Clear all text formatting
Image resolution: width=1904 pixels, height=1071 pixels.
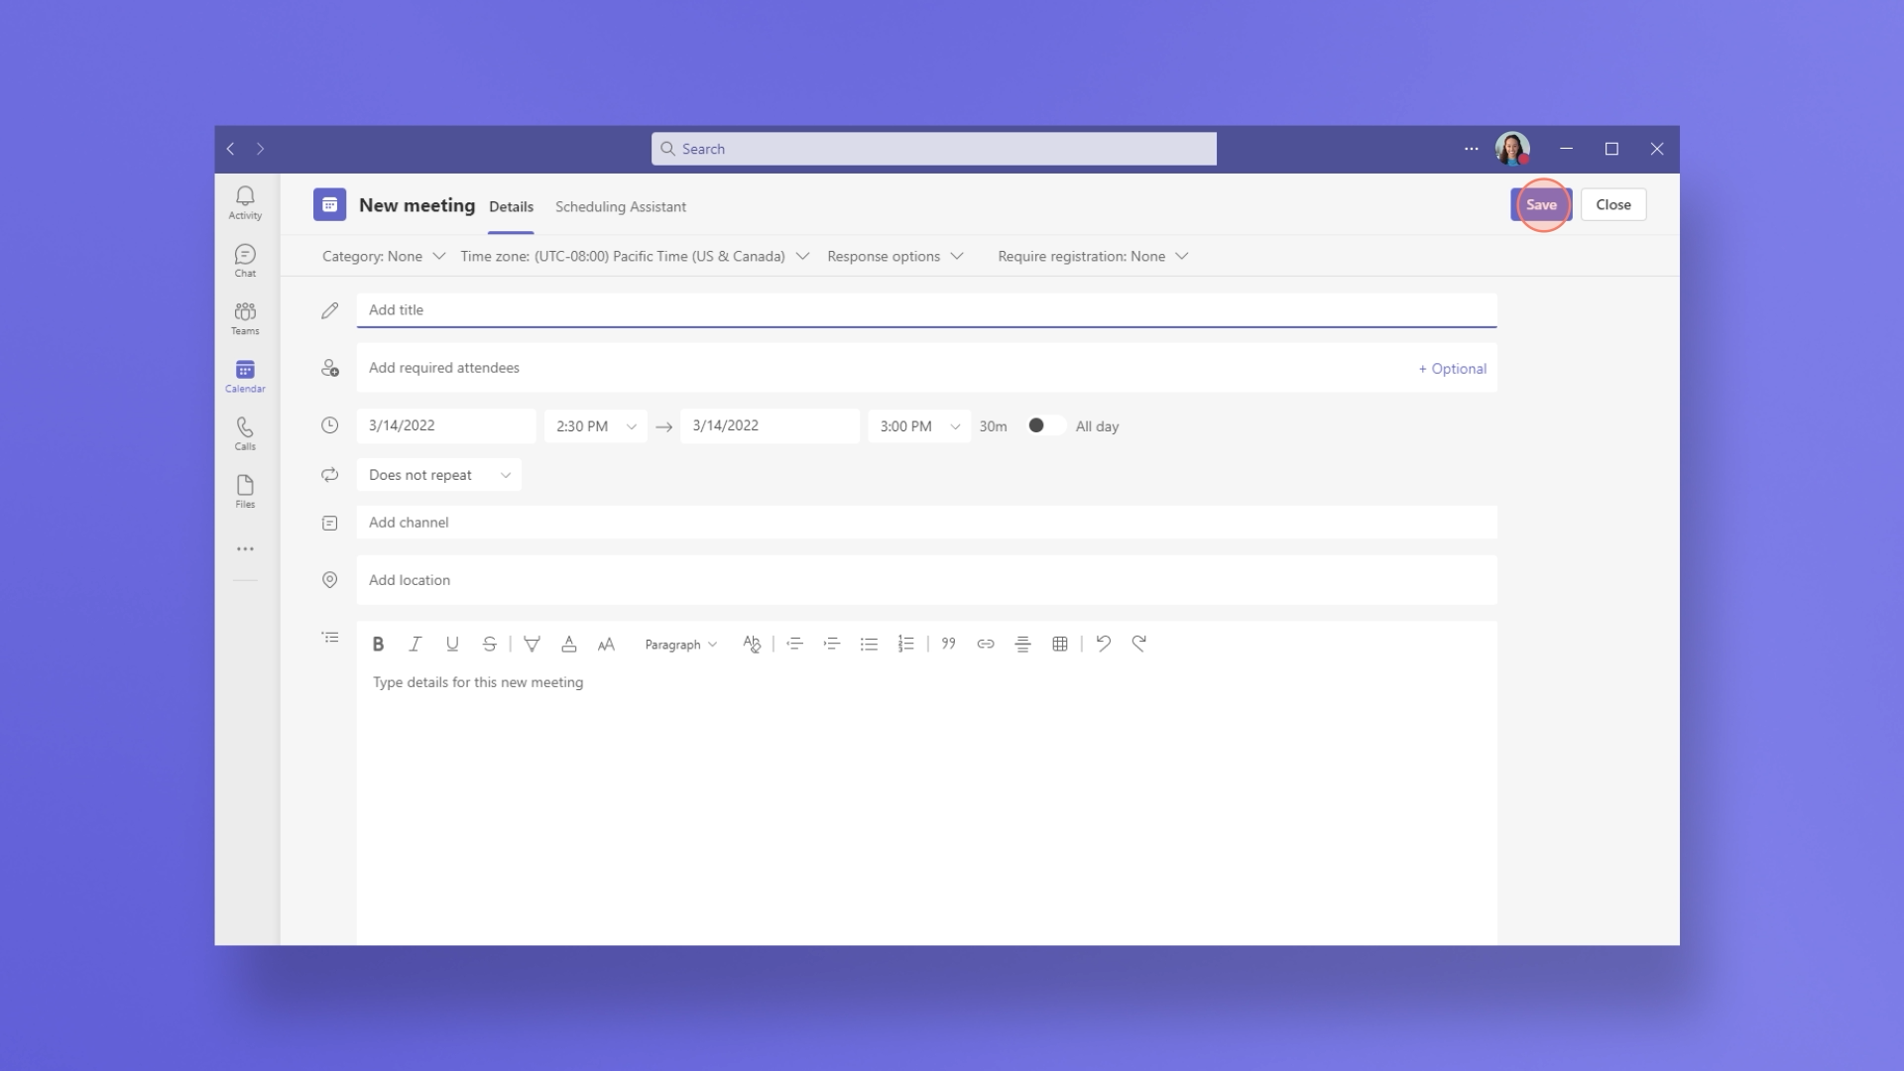click(x=752, y=644)
